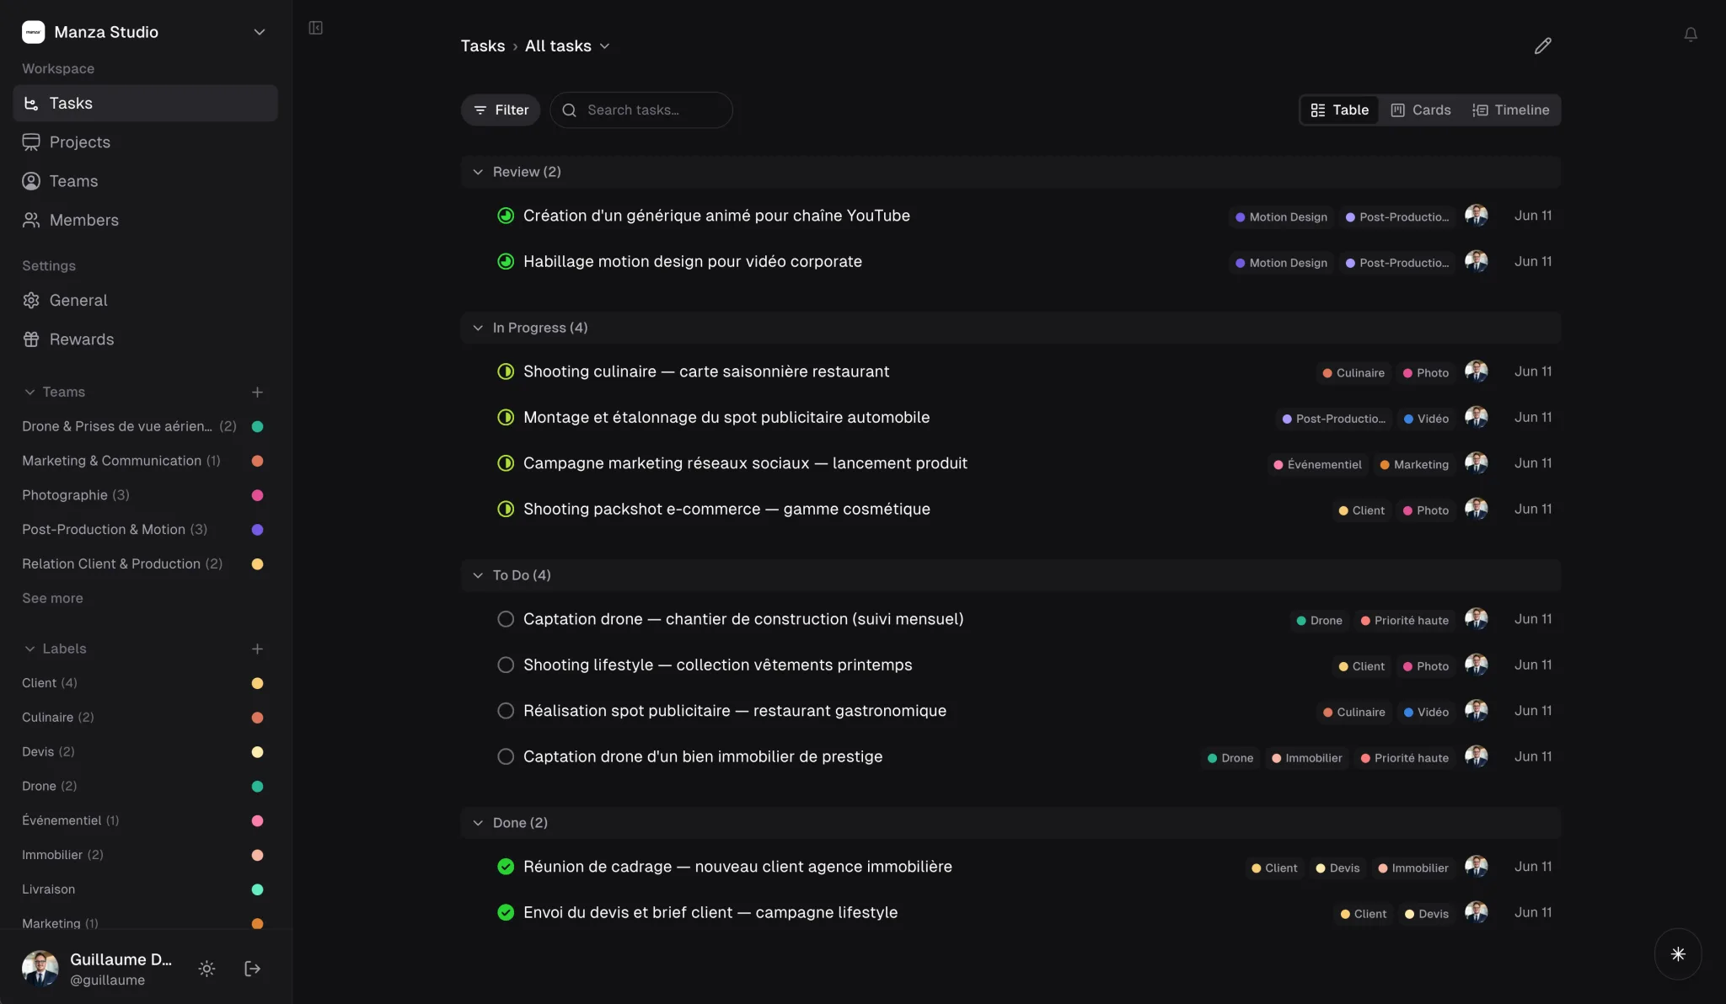Viewport: 1726px width, 1004px height.
Task: Open Rewards settings page
Action: (x=145, y=339)
